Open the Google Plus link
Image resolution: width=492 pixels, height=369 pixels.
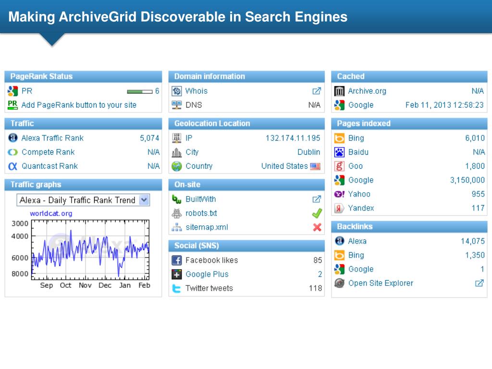click(x=207, y=274)
